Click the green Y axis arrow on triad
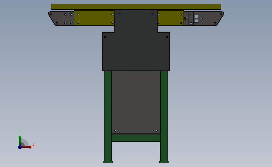Viewport: 272px width, 167px height. pos(20,140)
